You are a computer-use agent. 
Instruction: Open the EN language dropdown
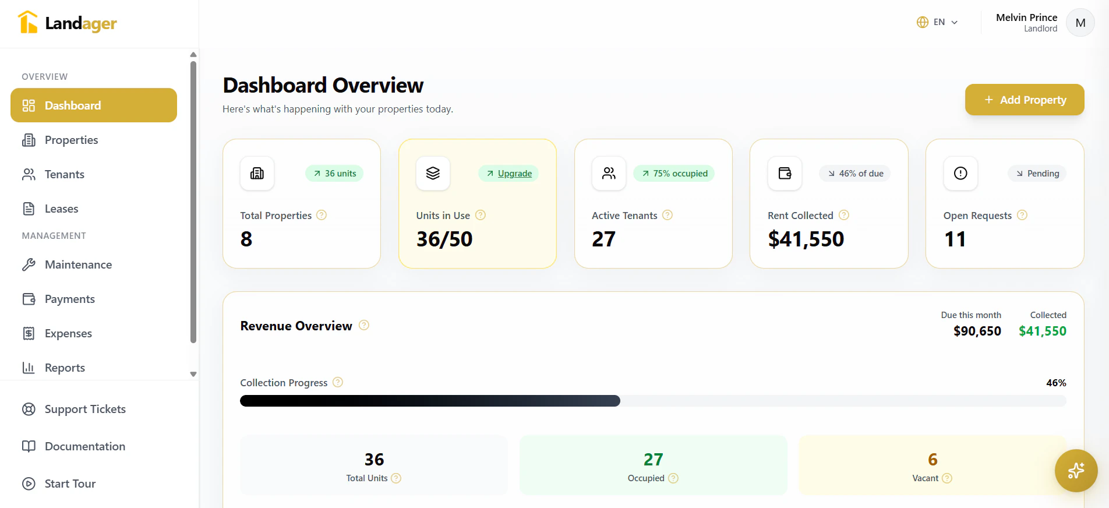[x=937, y=22]
